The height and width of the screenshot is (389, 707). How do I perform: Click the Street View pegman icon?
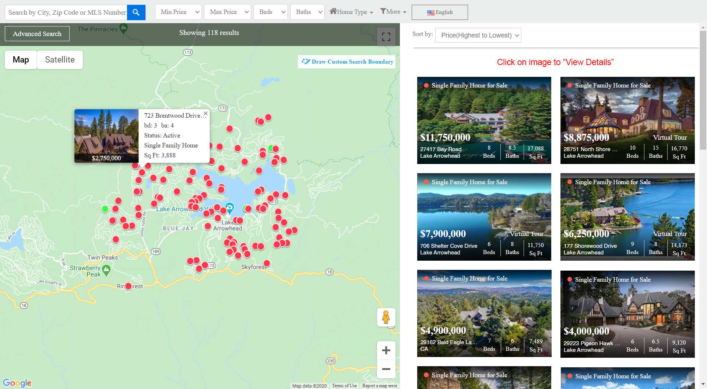[386, 317]
